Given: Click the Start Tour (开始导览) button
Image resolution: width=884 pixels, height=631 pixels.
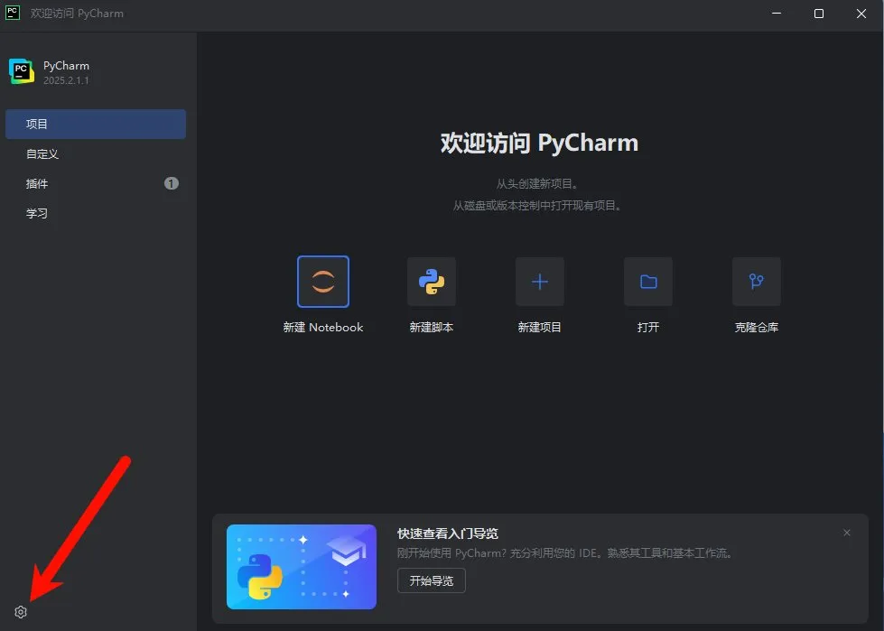Looking at the screenshot, I should coord(432,580).
